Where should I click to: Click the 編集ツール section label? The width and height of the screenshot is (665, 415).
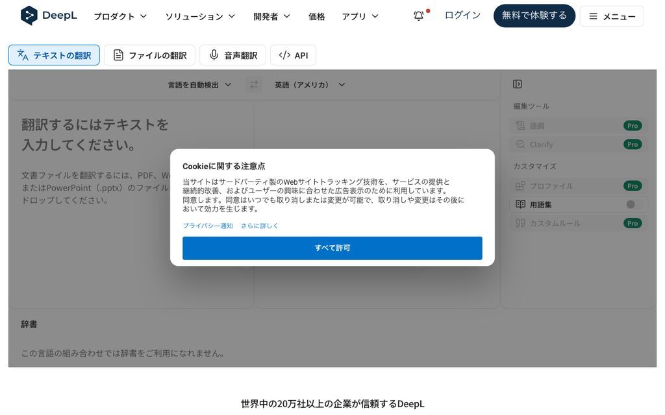531,106
